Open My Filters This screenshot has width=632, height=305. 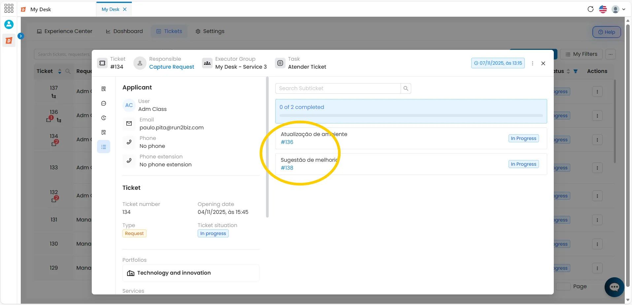(x=581, y=54)
